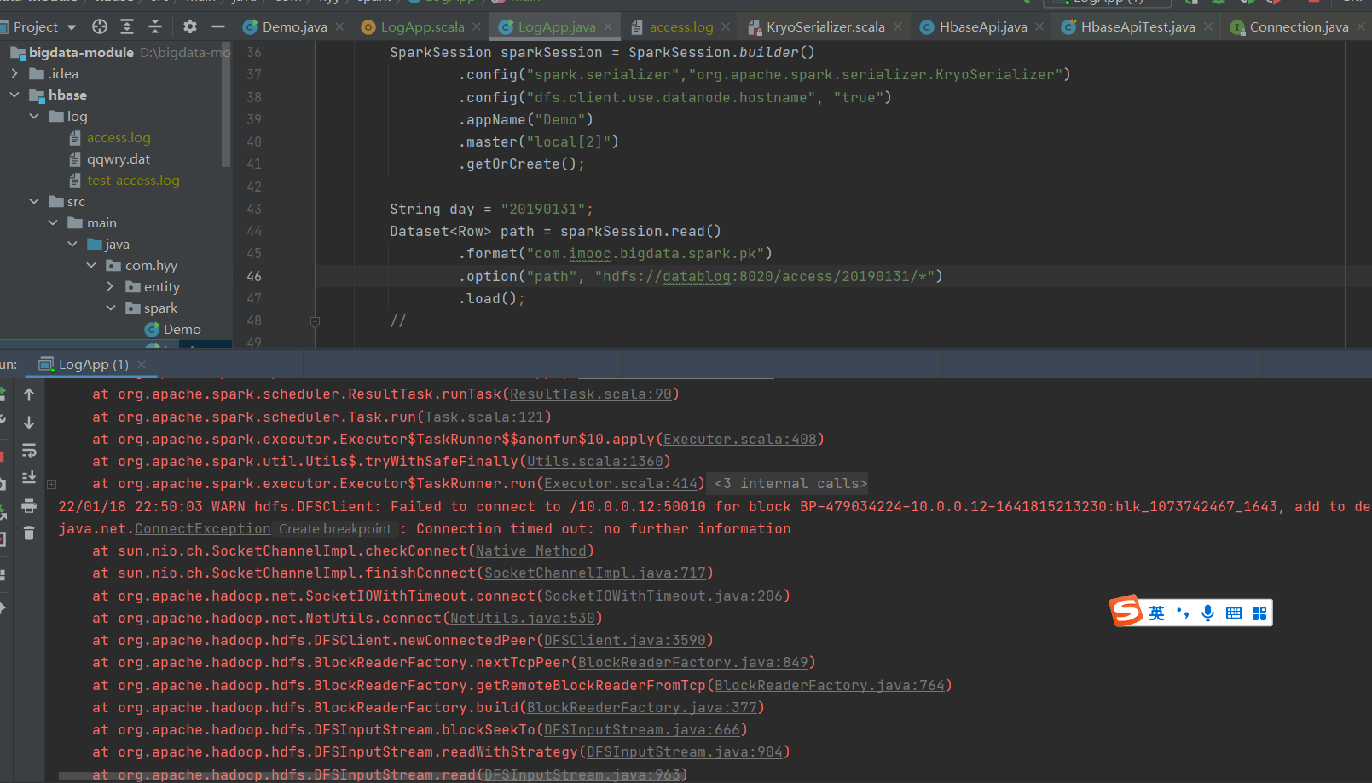Click Down the Stack Trace arrow

(x=29, y=423)
